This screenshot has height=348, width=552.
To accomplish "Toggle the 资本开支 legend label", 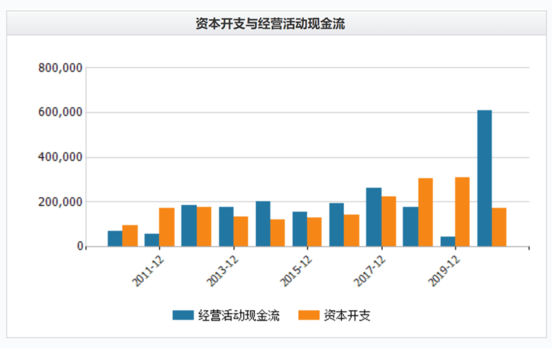I will click(x=347, y=315).
